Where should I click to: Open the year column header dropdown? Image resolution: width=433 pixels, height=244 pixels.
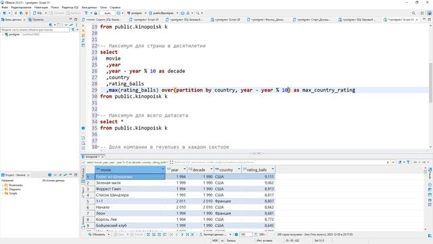click(x=185, y=169)
